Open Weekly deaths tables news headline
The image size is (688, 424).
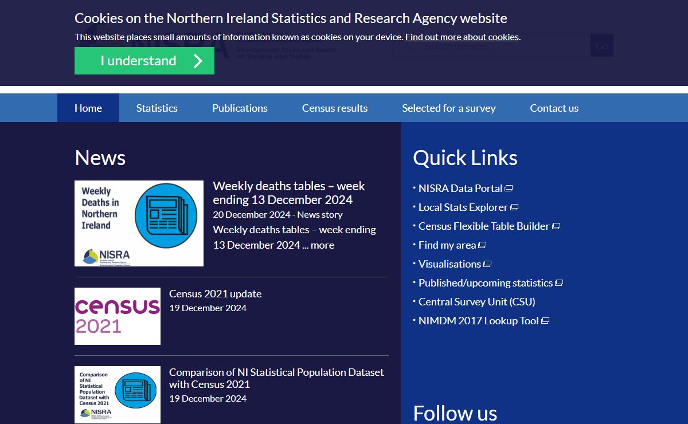(289, 193)
